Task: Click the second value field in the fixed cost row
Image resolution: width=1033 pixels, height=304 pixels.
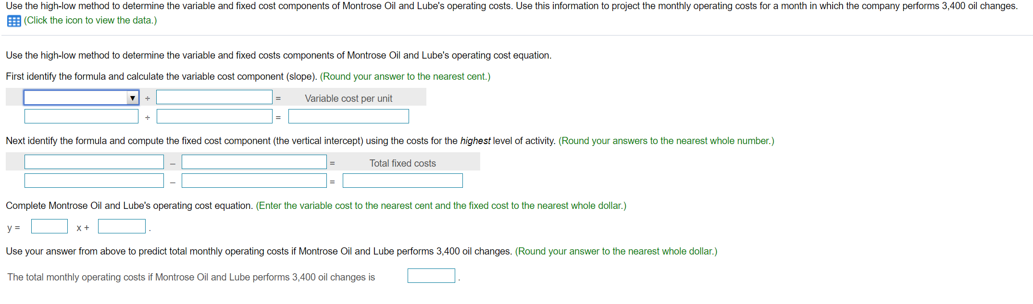Action: point(254,180)
